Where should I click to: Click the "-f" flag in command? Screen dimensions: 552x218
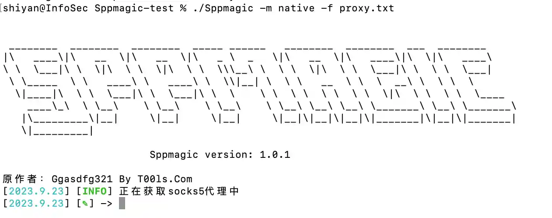pyautogui.click(x=327, y=8)
